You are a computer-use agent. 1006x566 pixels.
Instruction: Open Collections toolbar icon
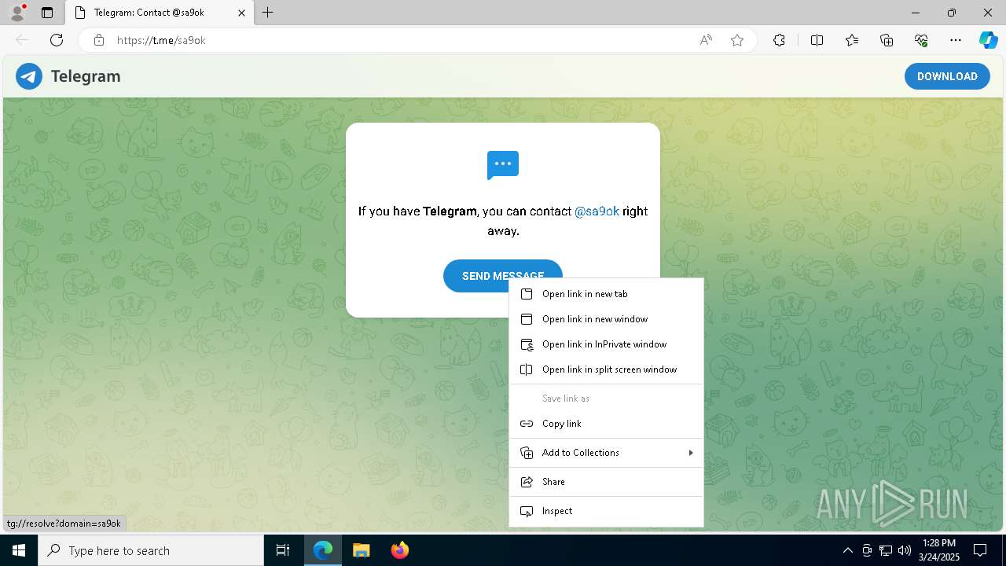click(x=887, y=40)
